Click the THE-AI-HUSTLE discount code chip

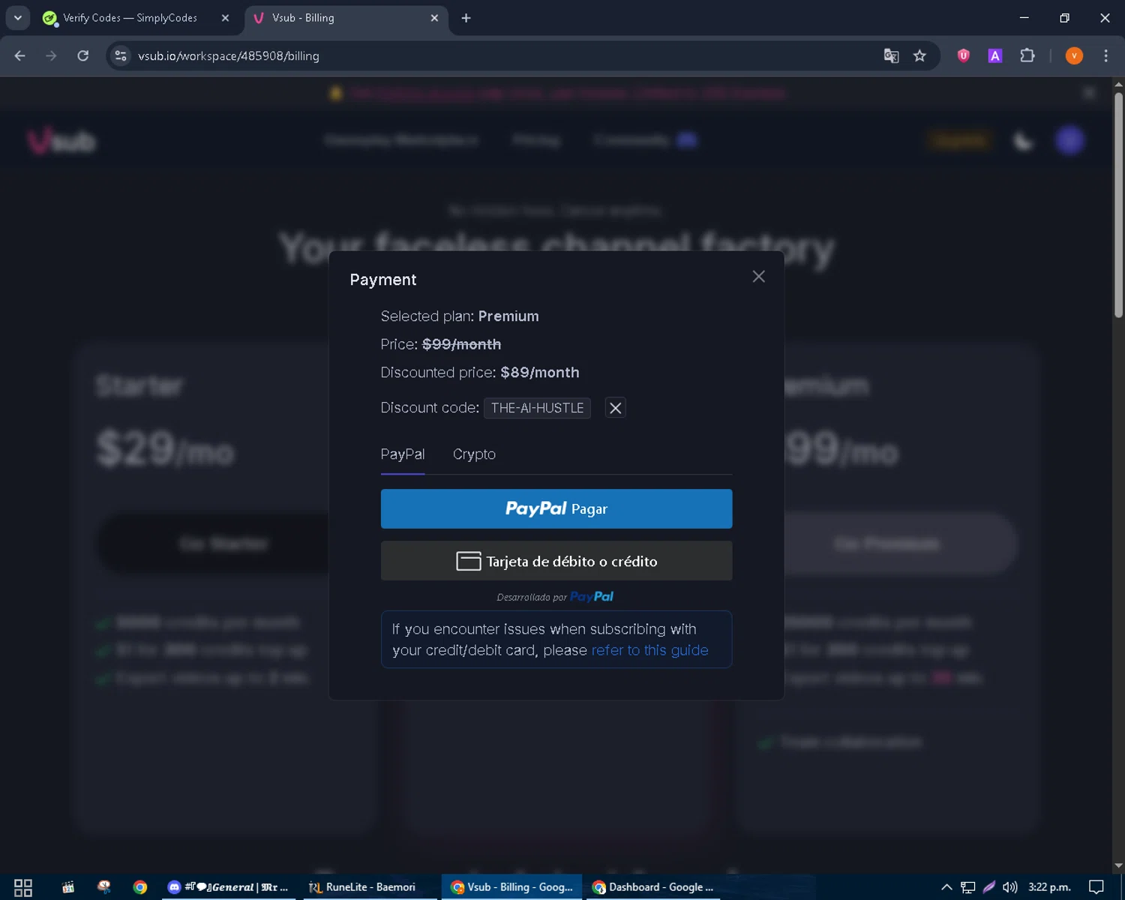coord(537,408)
